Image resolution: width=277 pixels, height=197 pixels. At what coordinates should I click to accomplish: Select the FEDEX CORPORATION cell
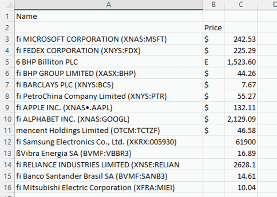coord(108,50)
